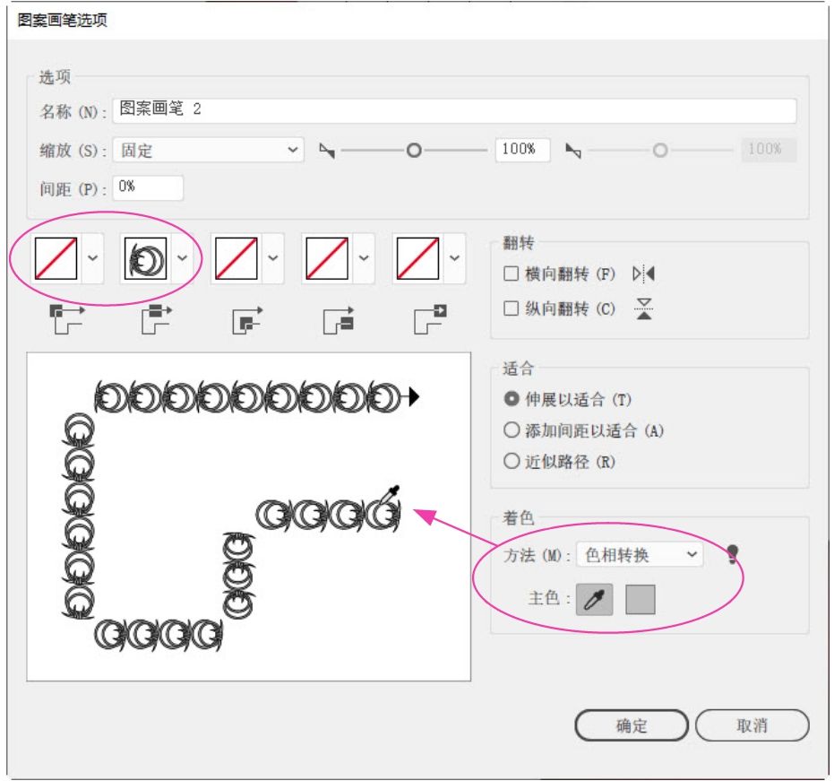Click the gray key color swatch
Viewport: 834px width, 781px height.
(641, 600)
